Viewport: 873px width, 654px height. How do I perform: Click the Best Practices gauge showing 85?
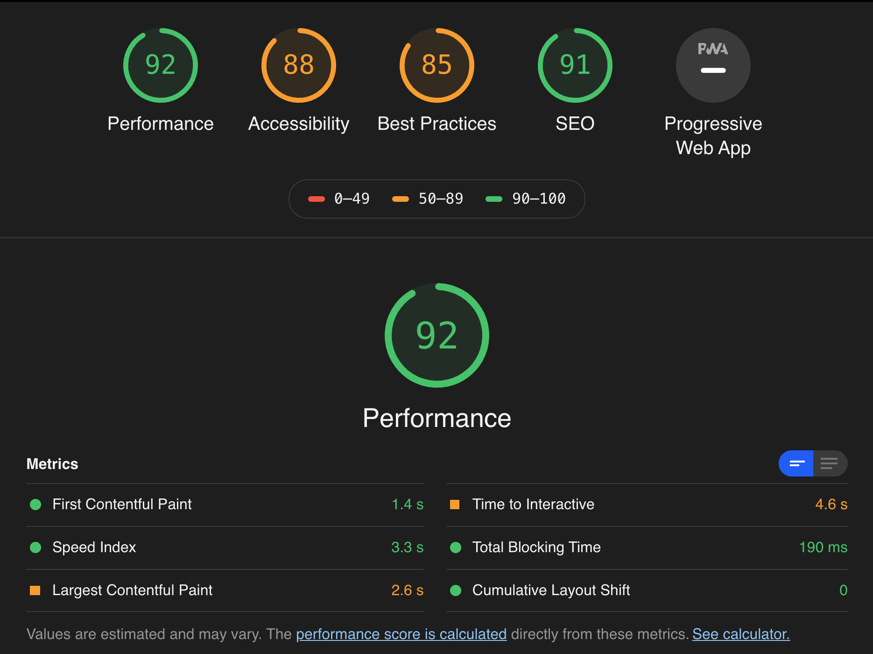tap(437, 65)
